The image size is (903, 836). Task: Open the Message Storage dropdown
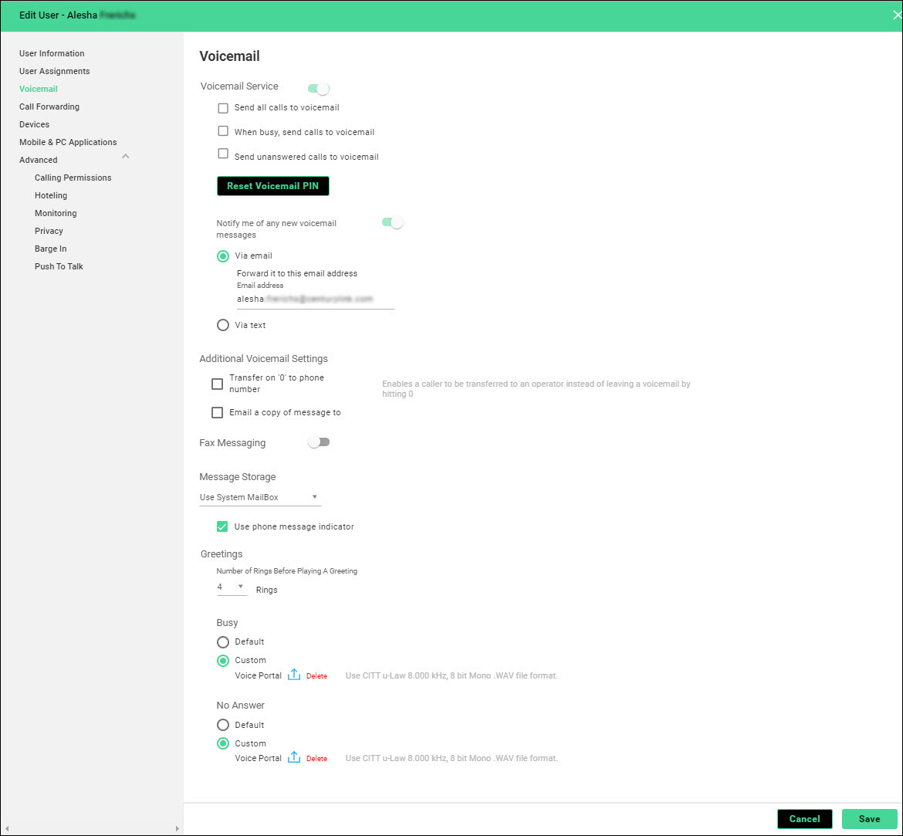coord(259,497)
